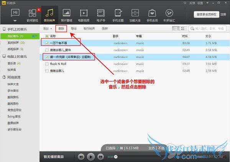Open 软件游戏 apps and games section
Viewport: 230px width, 162px height.
pyautogui.click(x=33, y=15)
